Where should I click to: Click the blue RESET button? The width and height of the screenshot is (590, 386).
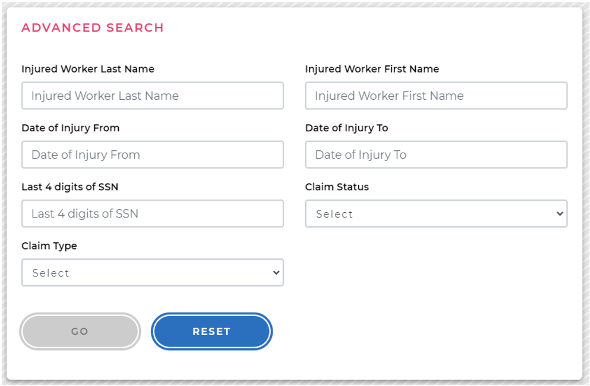pyautogui.click(x=212, y=332)
